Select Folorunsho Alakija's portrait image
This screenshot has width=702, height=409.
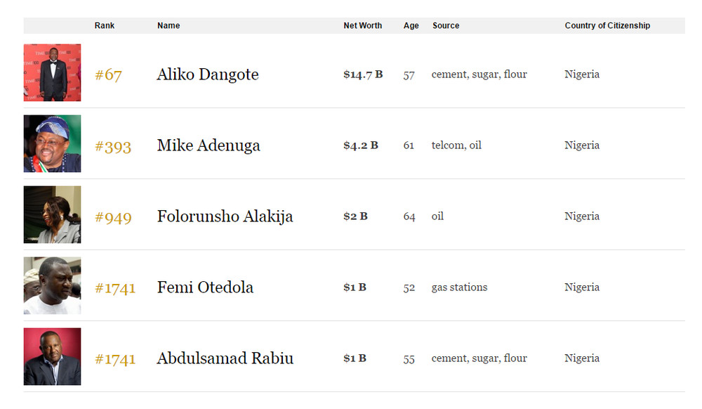[x=53, y=214]
